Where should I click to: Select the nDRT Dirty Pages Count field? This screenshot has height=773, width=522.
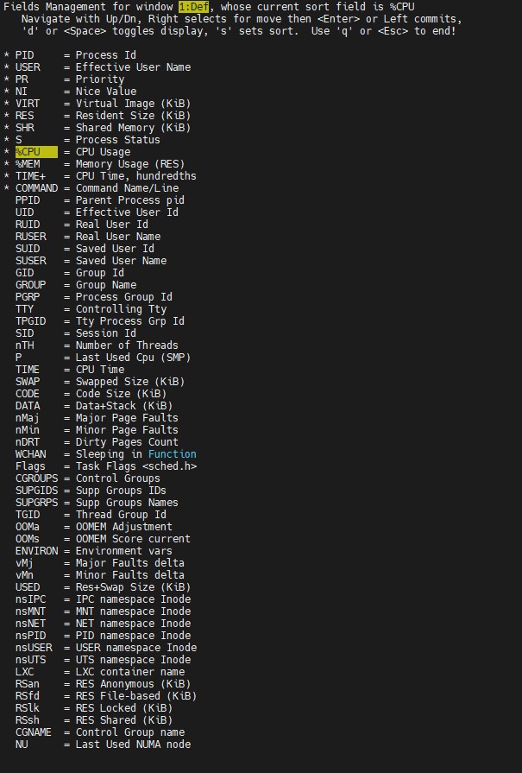coord(28,442)
